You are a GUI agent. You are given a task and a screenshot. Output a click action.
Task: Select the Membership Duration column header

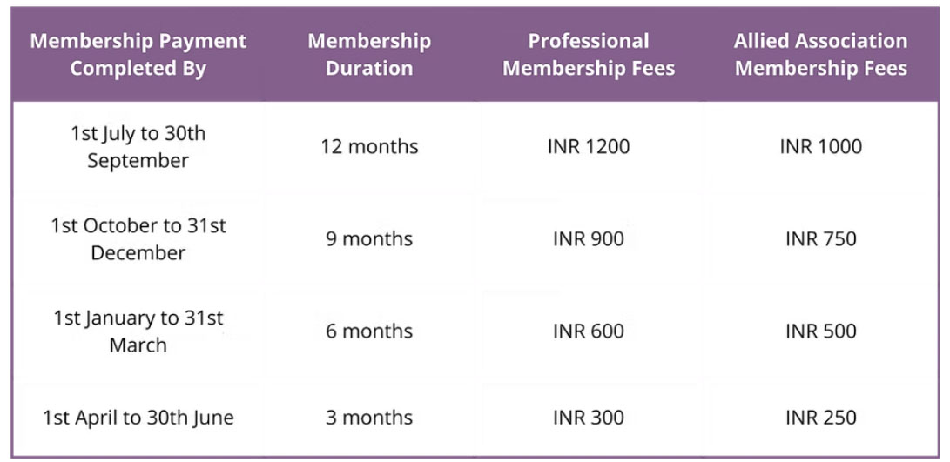coord(369,55)
